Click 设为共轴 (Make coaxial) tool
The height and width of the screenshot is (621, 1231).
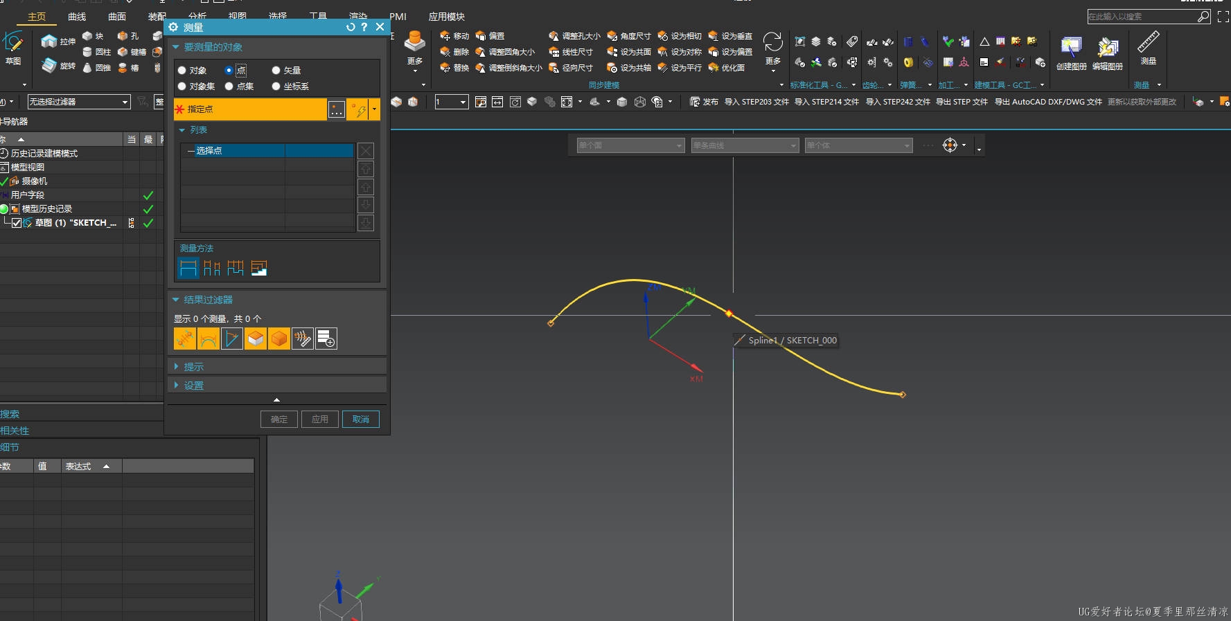[x=629, y=68]
